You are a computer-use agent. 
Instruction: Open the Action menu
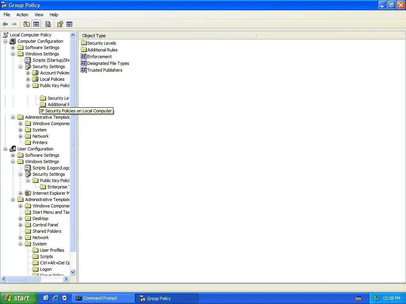click(x=22, y=15)
